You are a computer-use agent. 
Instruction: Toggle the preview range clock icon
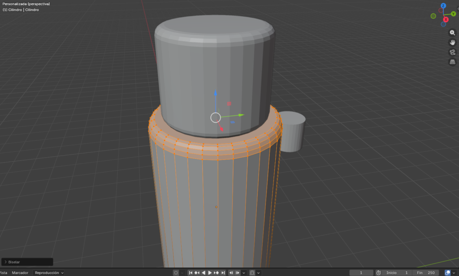378,272
